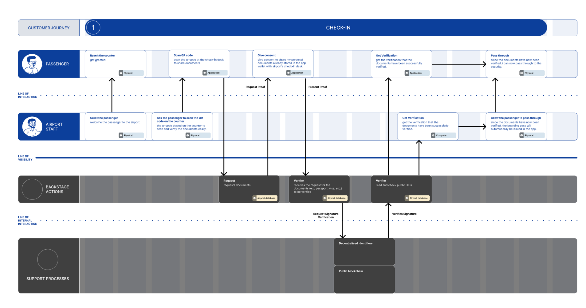Screen dimensions: 586x308
Task: Click Physical tag icon in Pass through card
Action: click(x=522, y=73)
